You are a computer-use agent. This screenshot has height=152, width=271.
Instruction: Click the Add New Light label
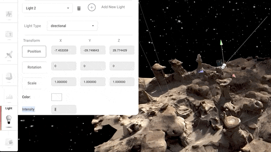(113, 7)
